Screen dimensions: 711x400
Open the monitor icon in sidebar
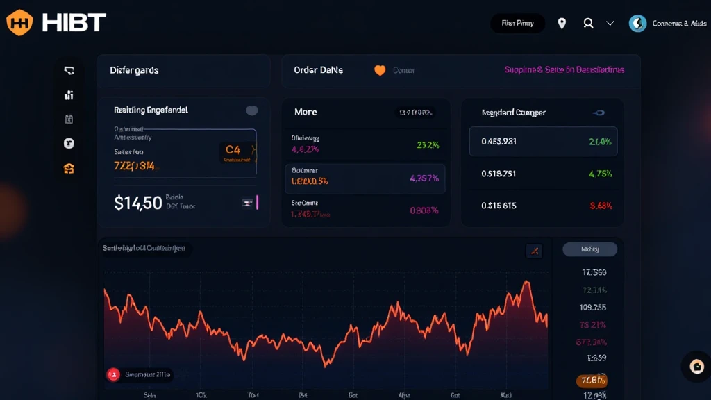pyautogui.click(x=69, y=71)
